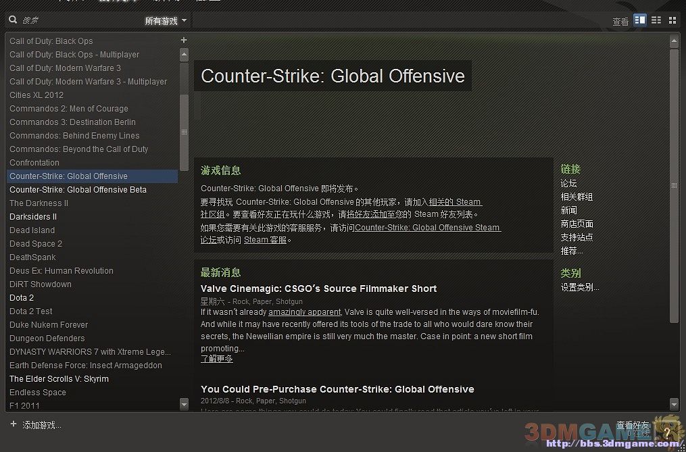Screen dimensions: 686x452
Task: Open 设置类别 to set categories
Action: point(579,287)
